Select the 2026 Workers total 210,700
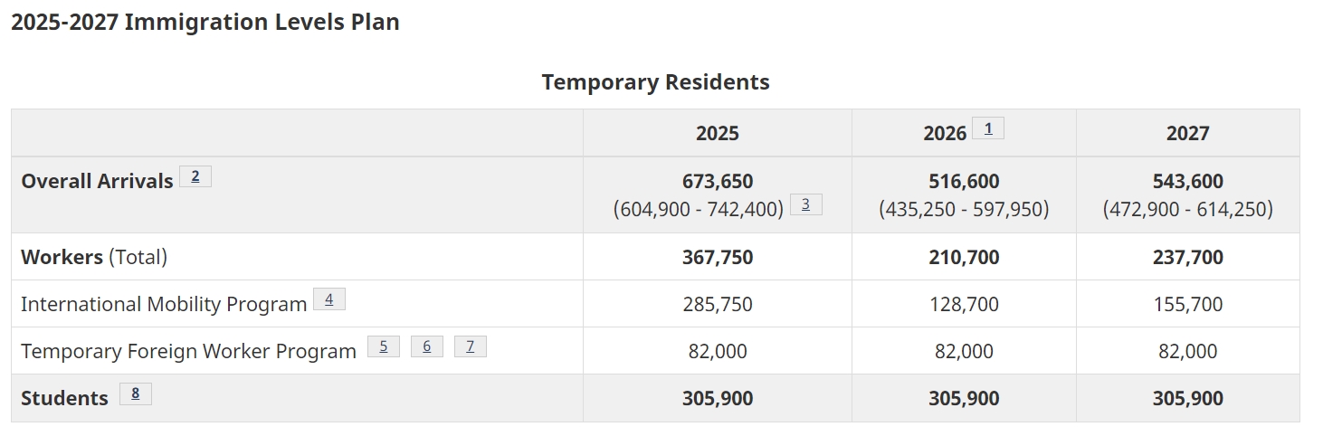Image resolution: width=1323 pixels, height=436 pixels. (x=964, y=257)
